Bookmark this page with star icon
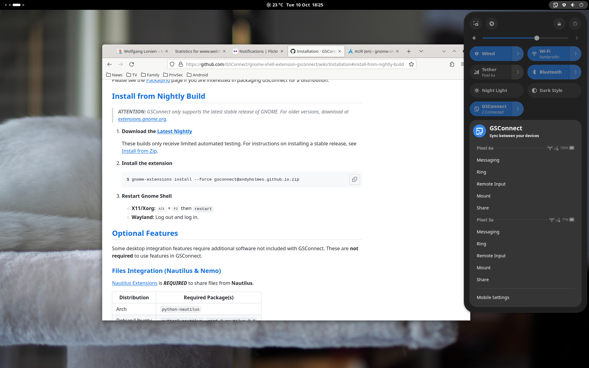The image size is (589, 368). point(411,64)
